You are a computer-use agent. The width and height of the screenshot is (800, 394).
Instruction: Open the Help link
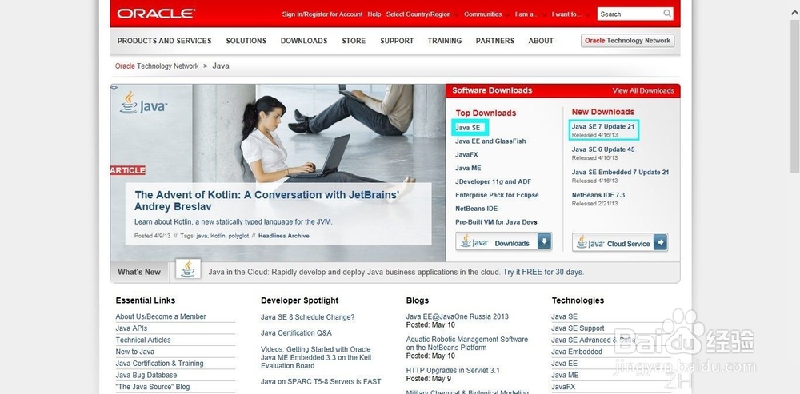(374, 14)
